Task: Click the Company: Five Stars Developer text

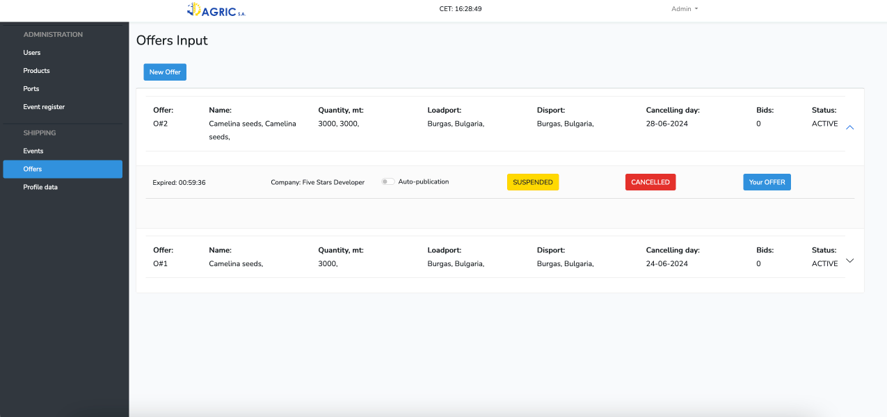Action: (x=317, y=182)
